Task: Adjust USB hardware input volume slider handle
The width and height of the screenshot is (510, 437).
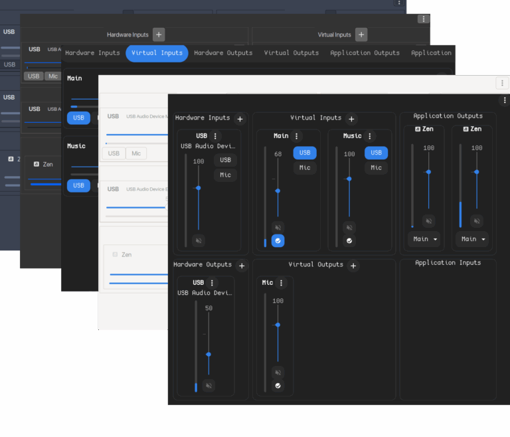Action: (199, 188)
